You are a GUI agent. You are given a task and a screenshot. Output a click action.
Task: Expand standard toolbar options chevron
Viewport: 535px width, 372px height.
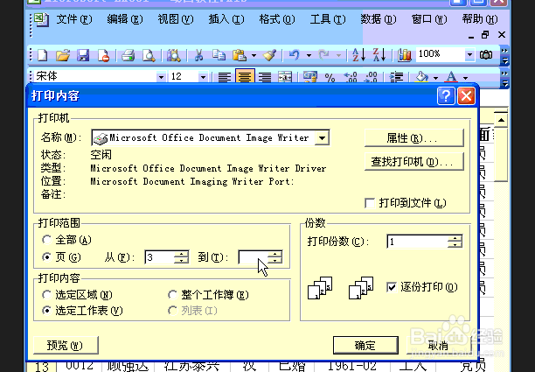[504, 56]
